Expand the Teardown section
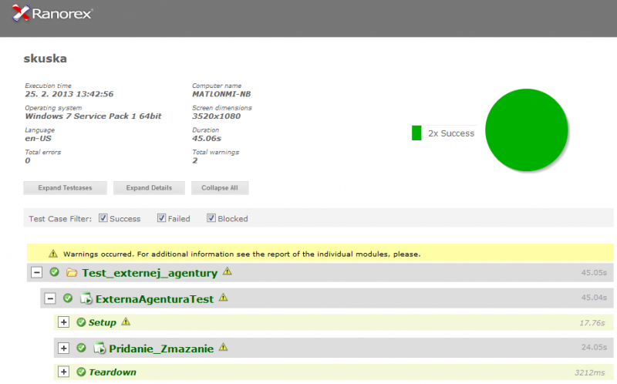Image resolution: width=617 pixels, height=384 pixels. tap(63, 372)
